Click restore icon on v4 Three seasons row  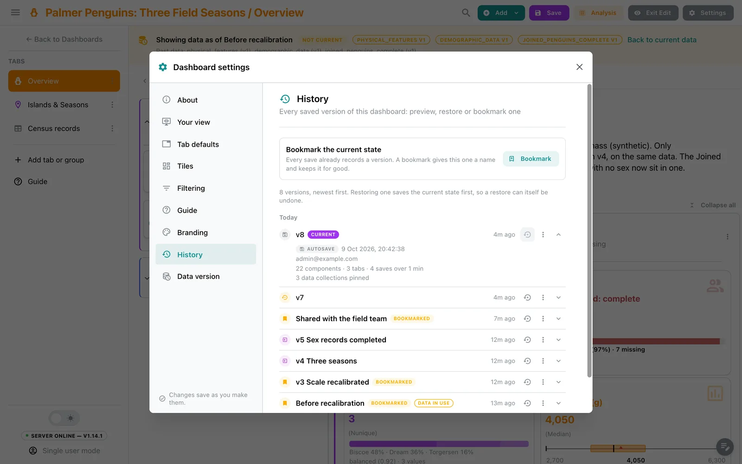click(527, 361)
